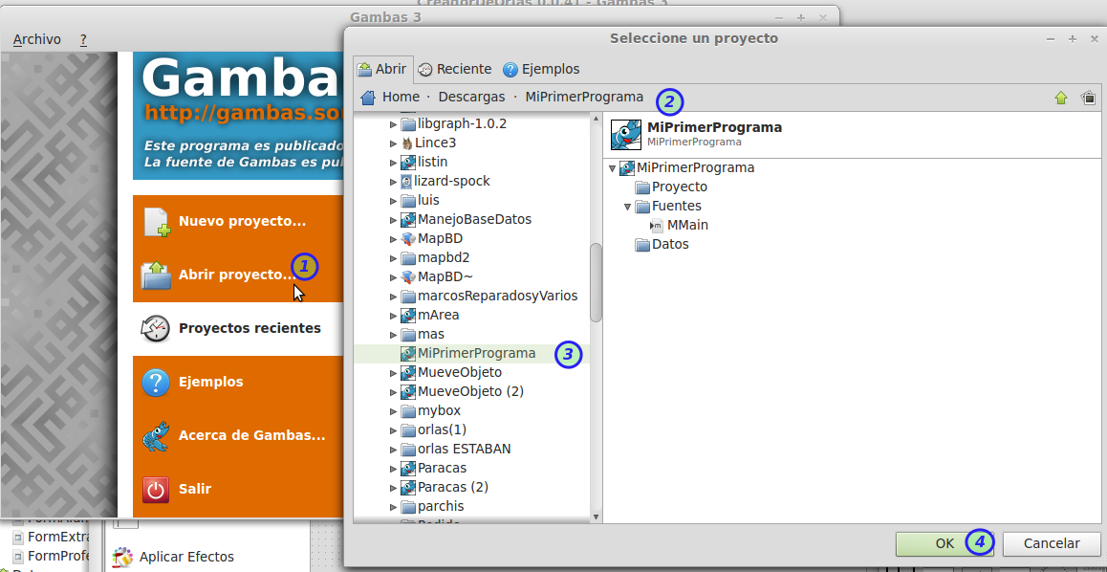This screenshot has height=572, width=1107.
Task: Collapse the Fuentes folder in the project tree
Action: click(628, 206)
